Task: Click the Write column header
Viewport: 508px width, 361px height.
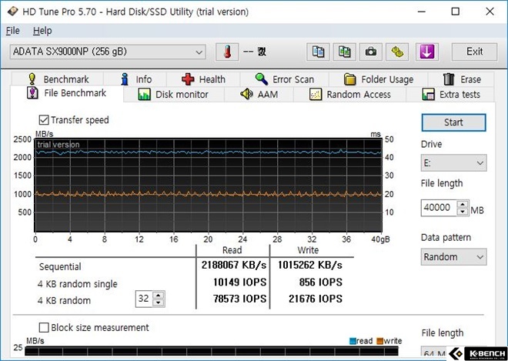Action: pyautogui.click(x=308, y=250)
